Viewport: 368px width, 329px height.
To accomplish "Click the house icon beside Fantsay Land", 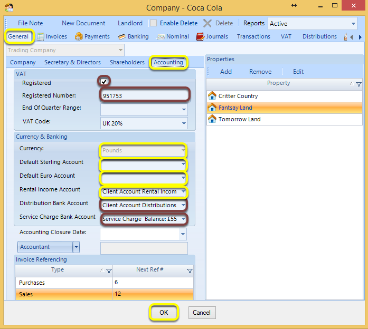I will (x=212, y=108).
